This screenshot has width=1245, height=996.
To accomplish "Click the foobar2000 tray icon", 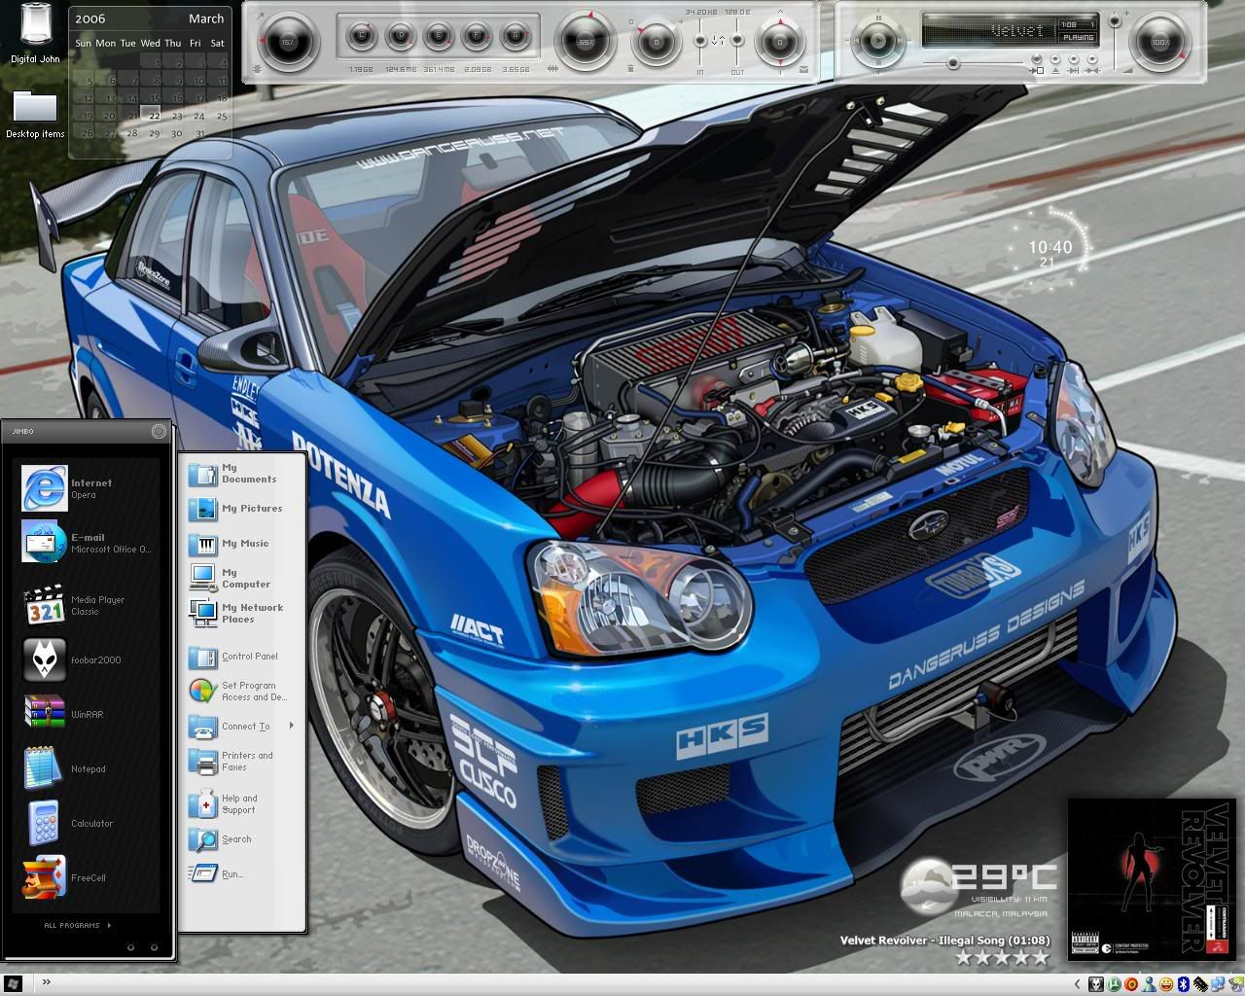I will pos(1096,984).
